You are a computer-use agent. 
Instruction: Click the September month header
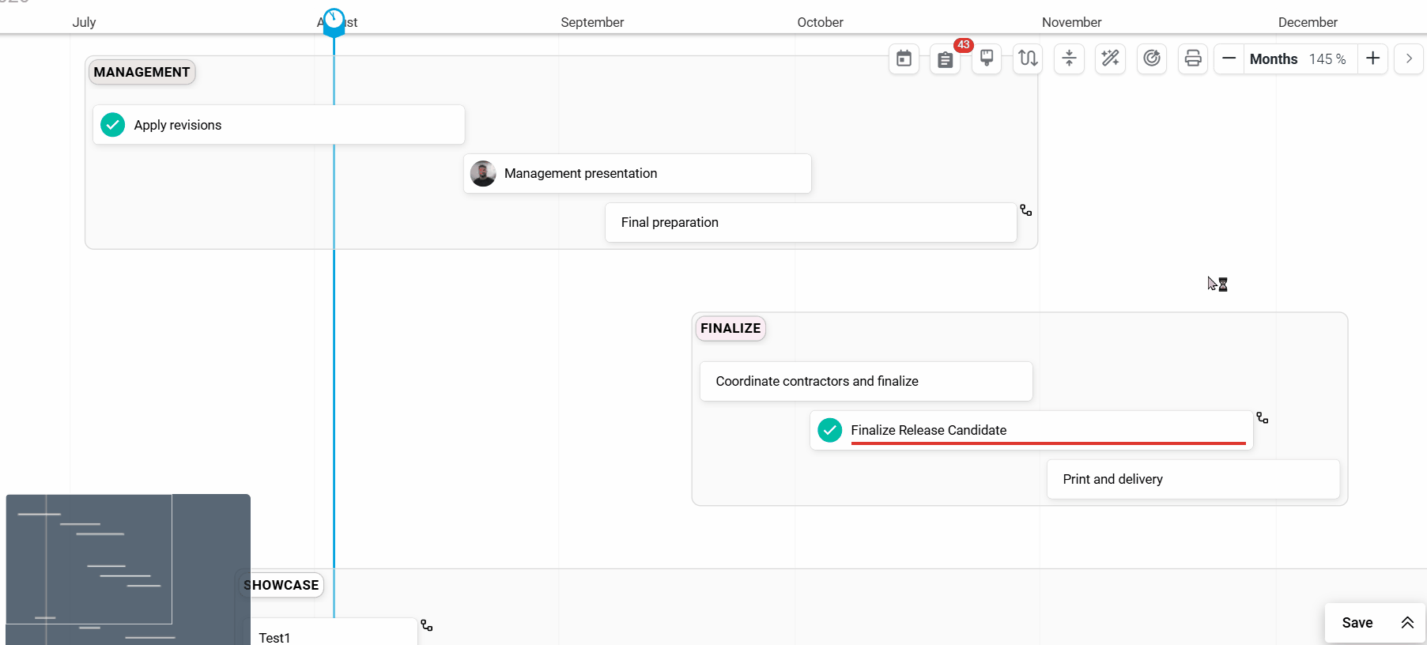[x=592, y=22]
